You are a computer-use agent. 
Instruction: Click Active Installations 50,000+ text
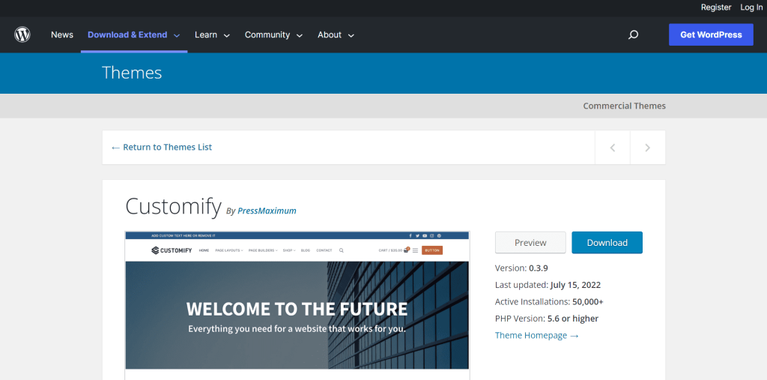pos(549,301)
